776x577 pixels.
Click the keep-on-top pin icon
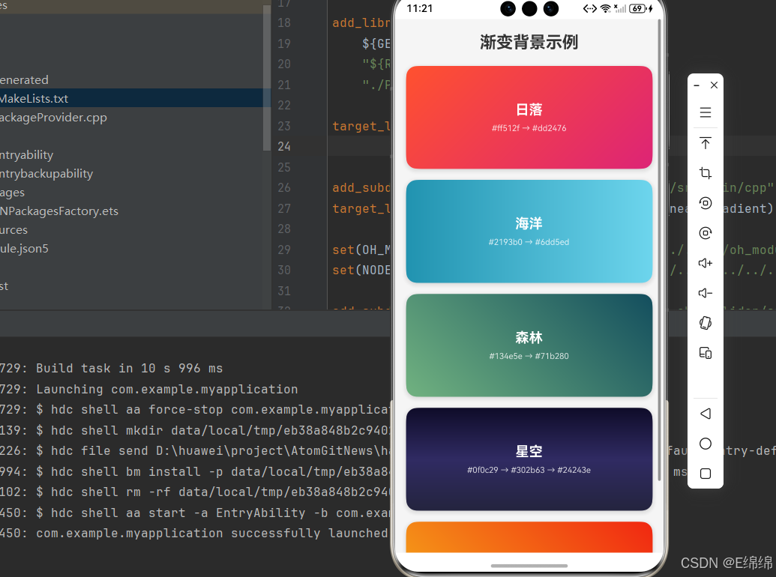(x=706, y=143)
